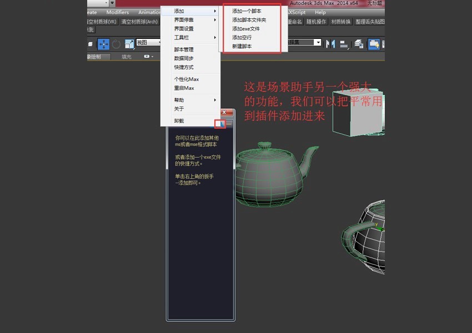This screenshot has height=333, width=472.
Task: Open the Modifiers menu
Action: point(117,12)
